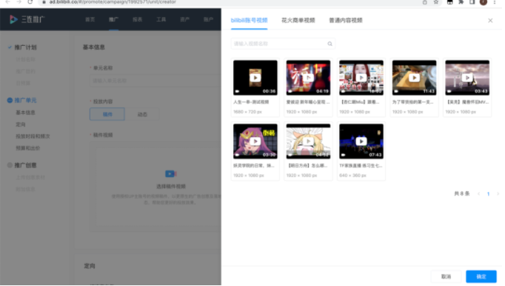Play the TF家族直播 07:43 video preview
Viewport: 505px width, 286px height.
coord(361,142)
